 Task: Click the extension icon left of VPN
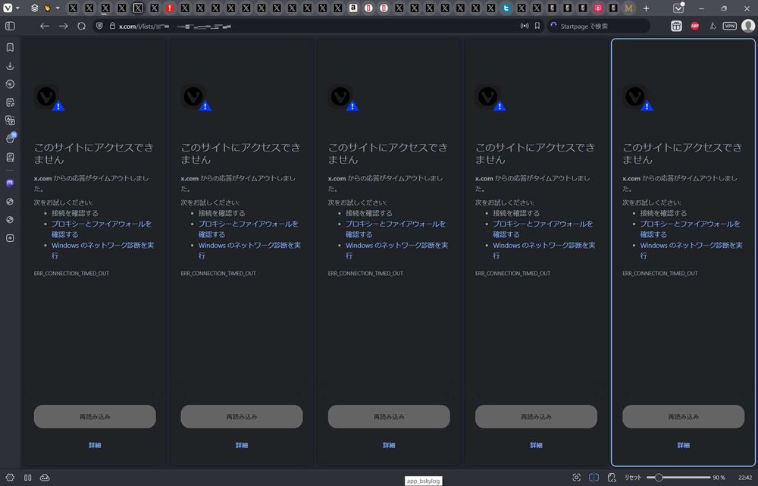pos(713,26)
